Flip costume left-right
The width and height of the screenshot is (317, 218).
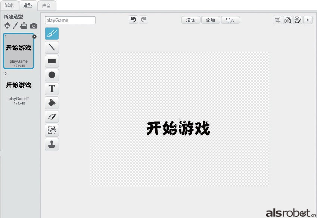[288, 20]
